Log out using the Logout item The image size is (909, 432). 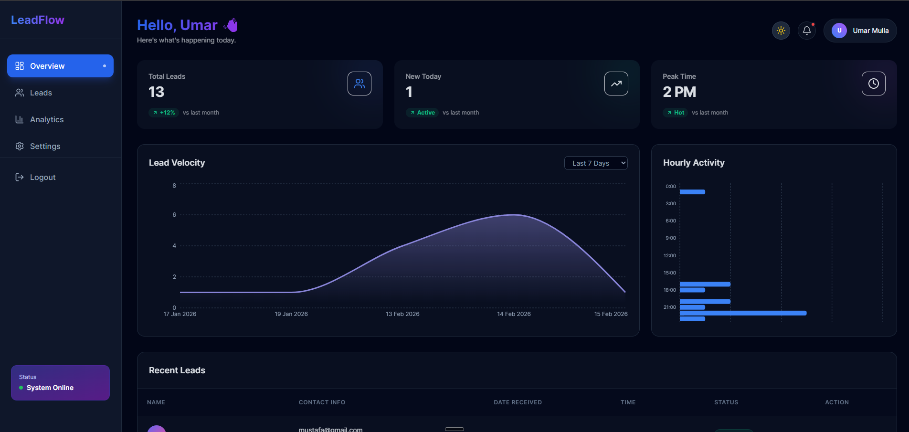60,177
